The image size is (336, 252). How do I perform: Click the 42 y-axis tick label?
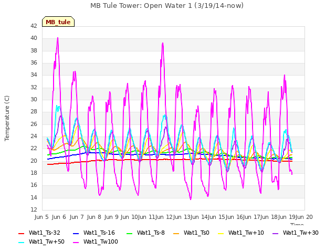[x=34, y=26]
